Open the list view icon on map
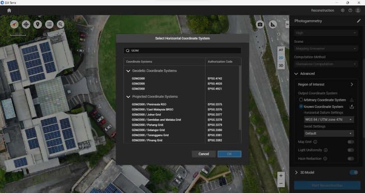This screenshot has height=193, width=365. click(x=49, y=24)
